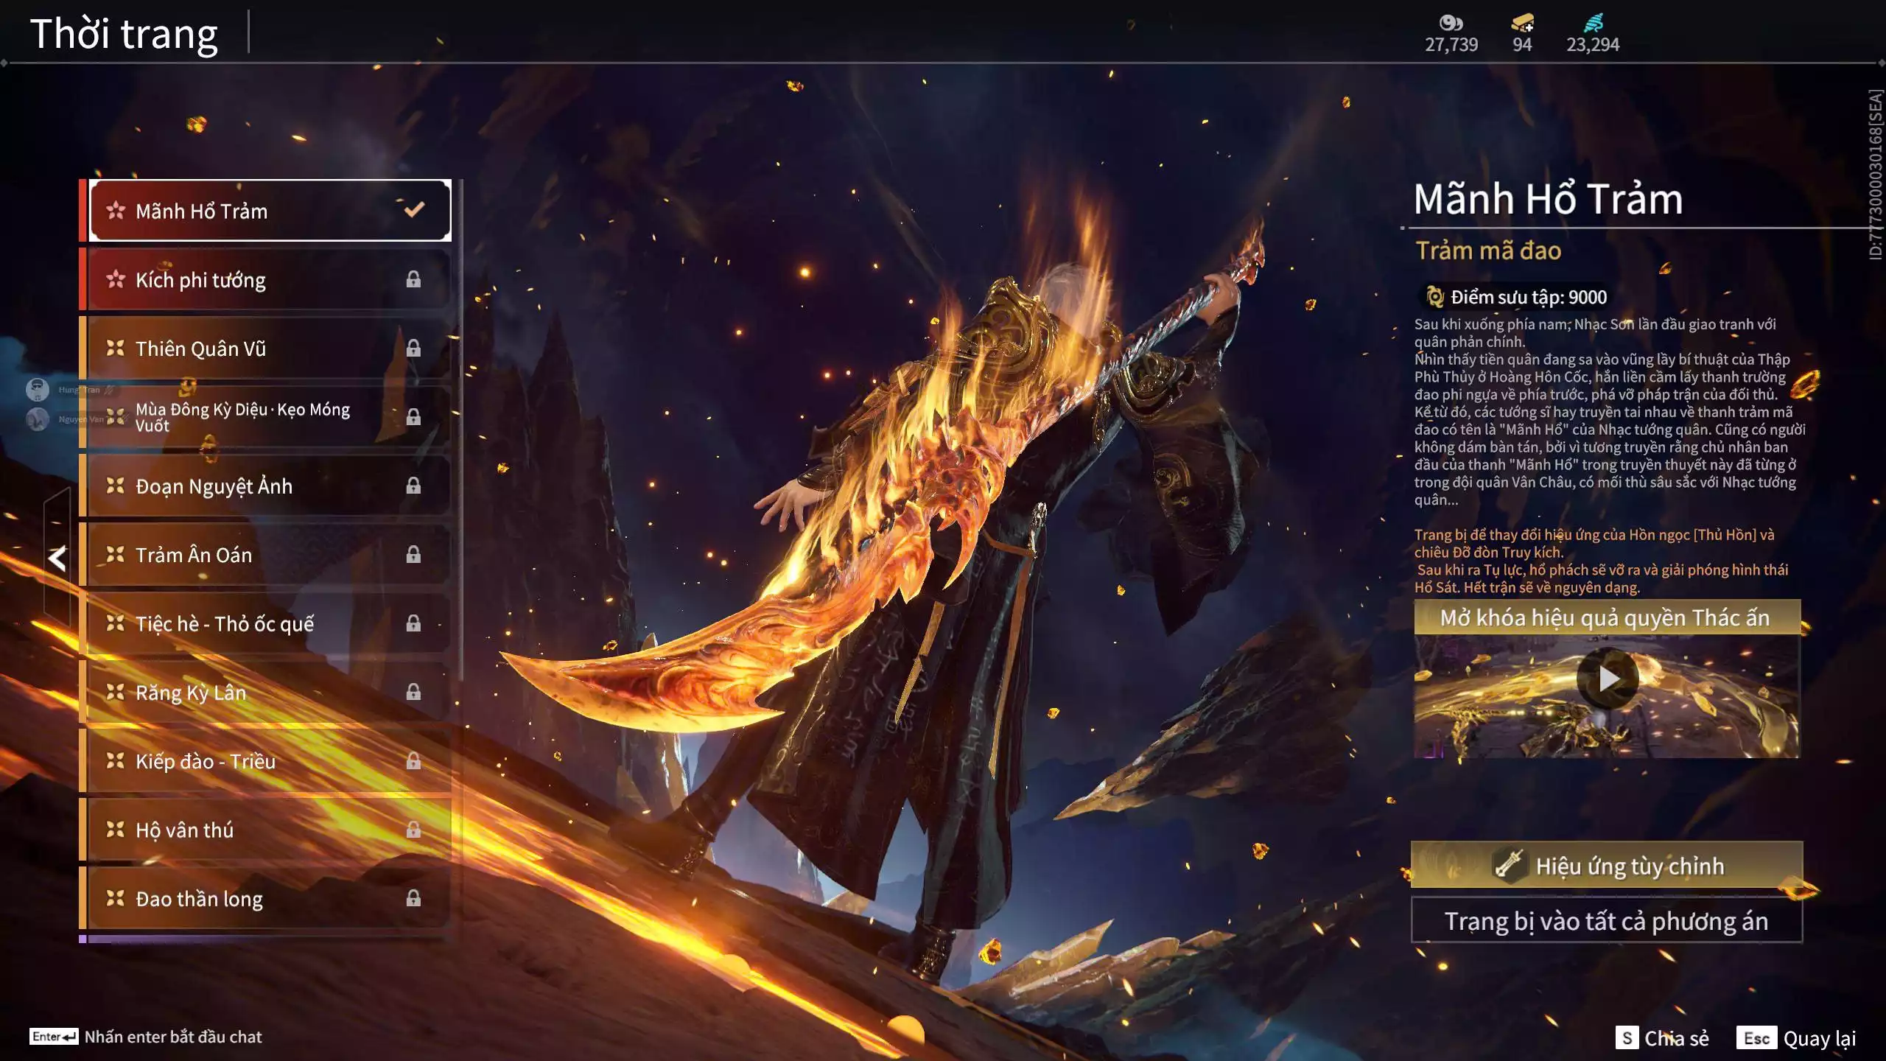Screen dimensions: 1886x1061
Task: Click the lock icon on Tiệc hè row
Action: click(x=413, y=623)
